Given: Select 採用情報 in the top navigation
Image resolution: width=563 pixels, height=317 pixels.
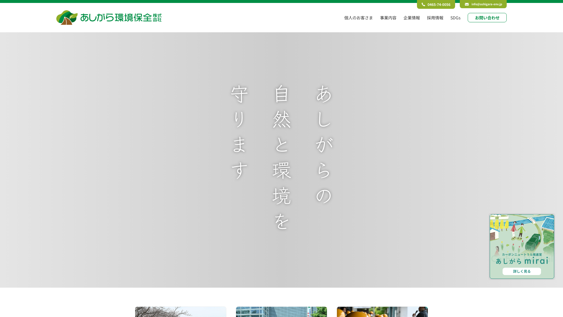Looking at the screenshot, I should (435, 18).
